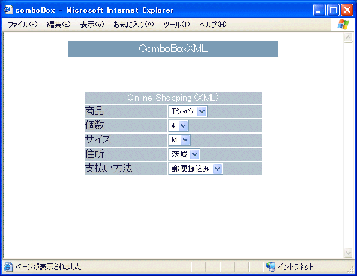Open the ヘルプ(H) menu
The height and width of the screenshot is (276, 357).
tap(212, 25)
